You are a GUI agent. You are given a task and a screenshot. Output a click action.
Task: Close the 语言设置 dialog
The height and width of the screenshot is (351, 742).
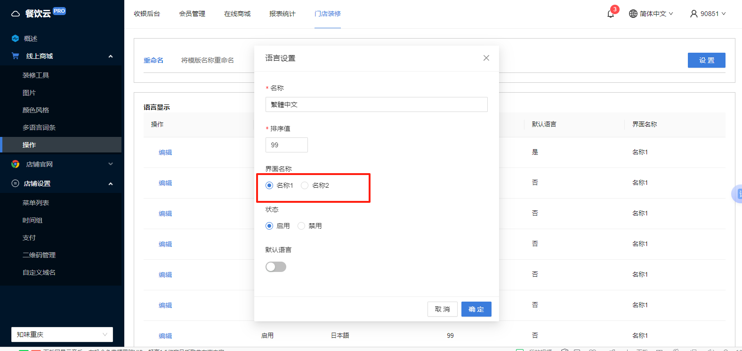point(486,58)
